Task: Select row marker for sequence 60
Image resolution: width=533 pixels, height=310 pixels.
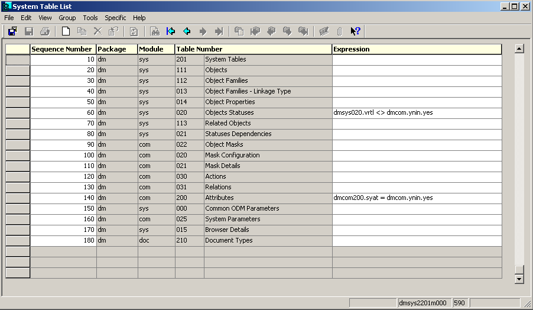Action: point(18,113)
